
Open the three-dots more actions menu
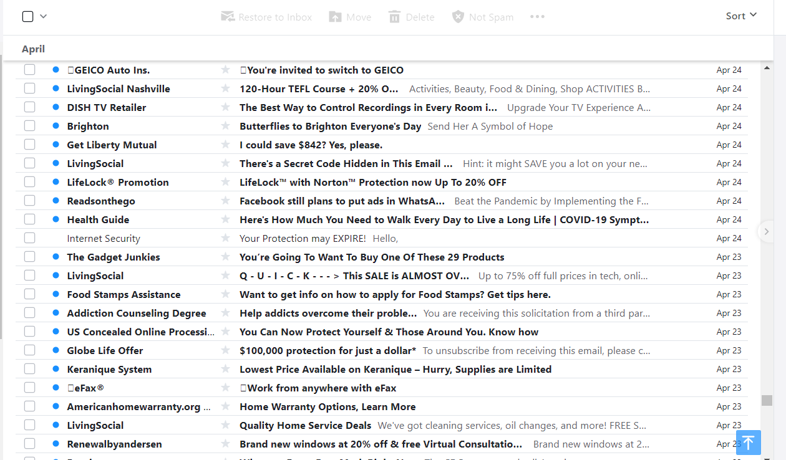pyautogui.click(x=537, y=17)
